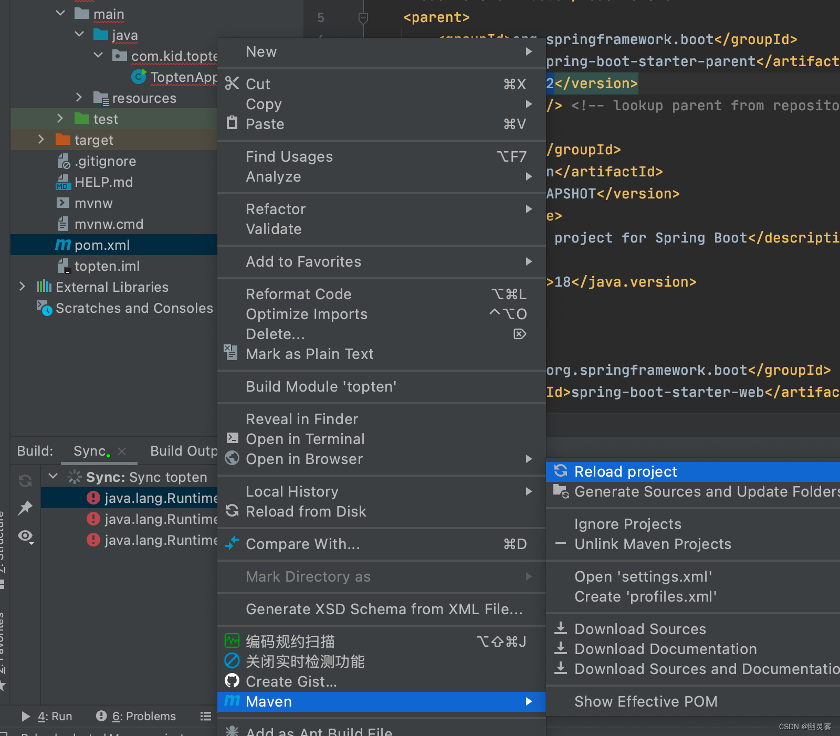Viewport: 840px width, 736px height.
Task: Click the External Libraries icon
Action: (x=44, y=287)
